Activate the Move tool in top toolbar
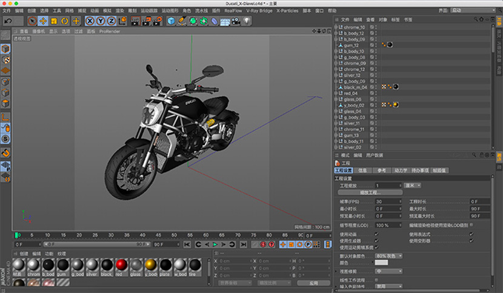Image resolution: width=503 pixels, height=293 pixels. click(43, 21)
